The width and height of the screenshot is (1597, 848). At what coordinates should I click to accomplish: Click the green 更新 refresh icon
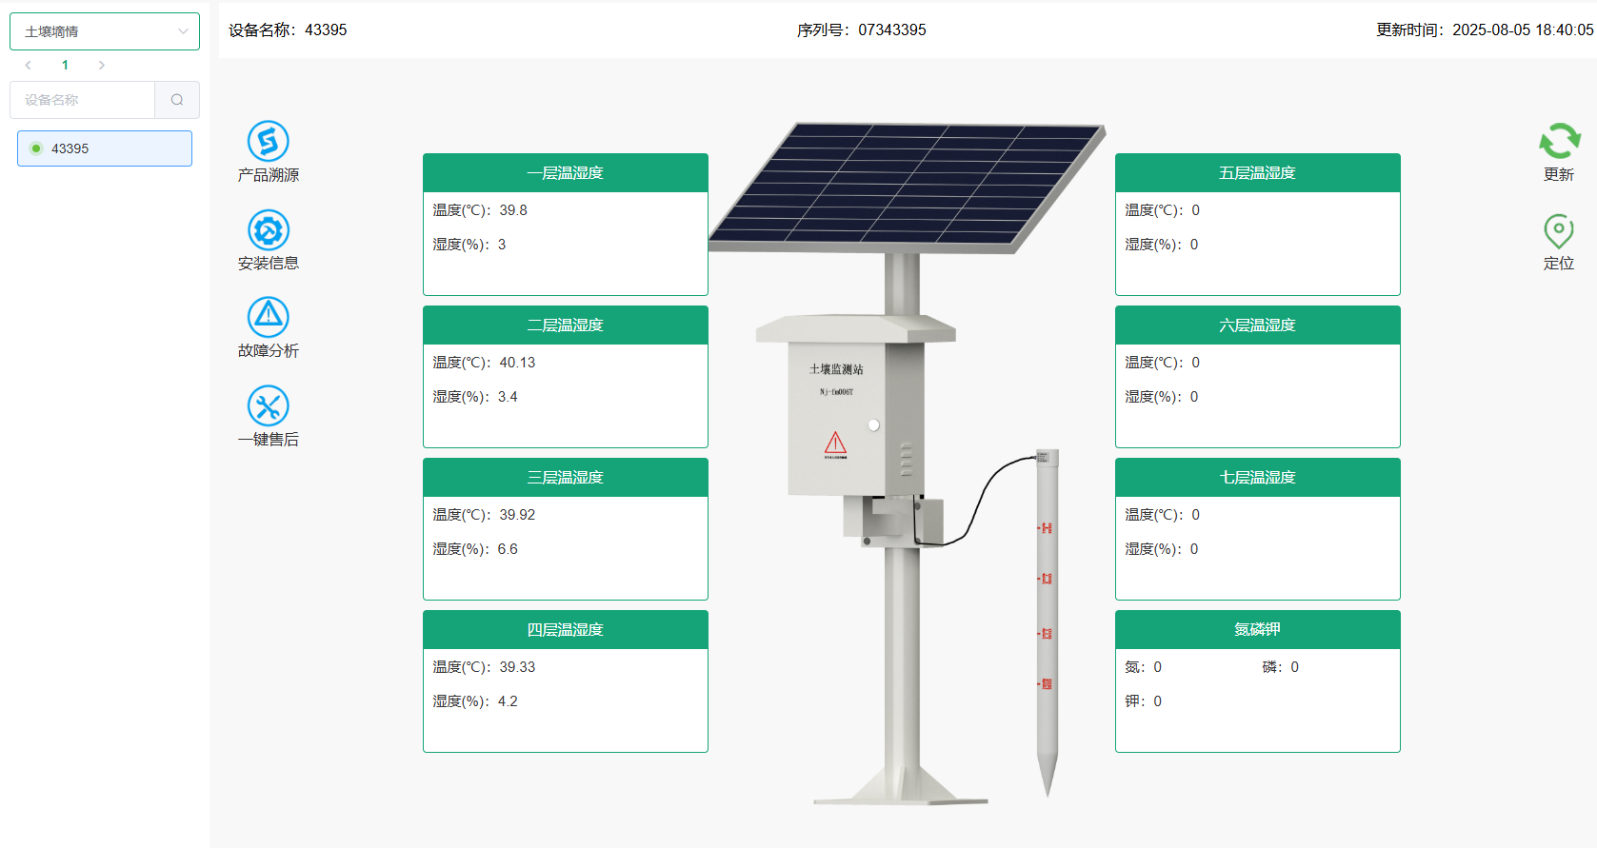1559,142
